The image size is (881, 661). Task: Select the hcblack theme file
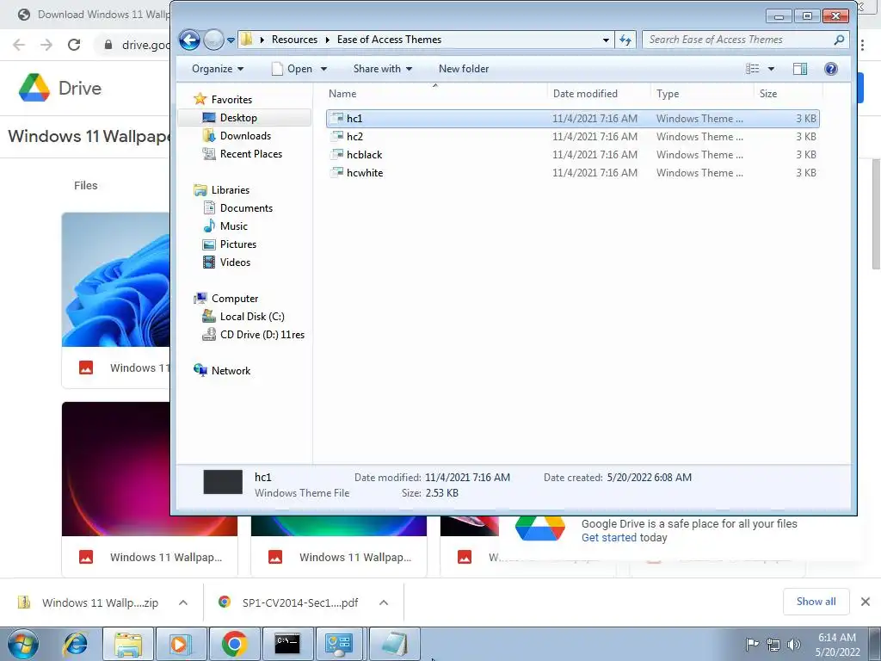point(572,155)
